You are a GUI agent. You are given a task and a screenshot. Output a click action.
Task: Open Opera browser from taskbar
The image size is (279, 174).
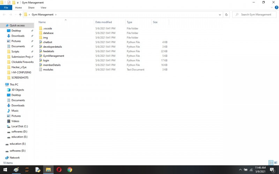59,170
